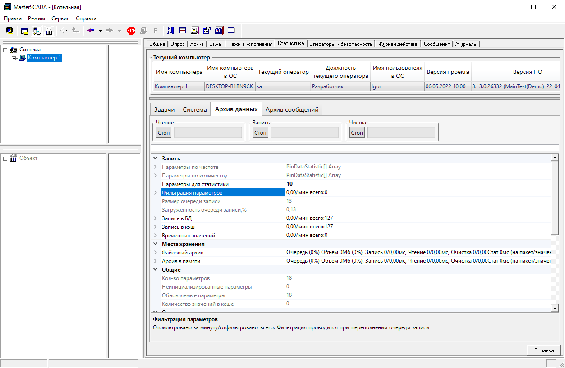Click the first toolbar icon with yellow monitor

coord(9,31)
